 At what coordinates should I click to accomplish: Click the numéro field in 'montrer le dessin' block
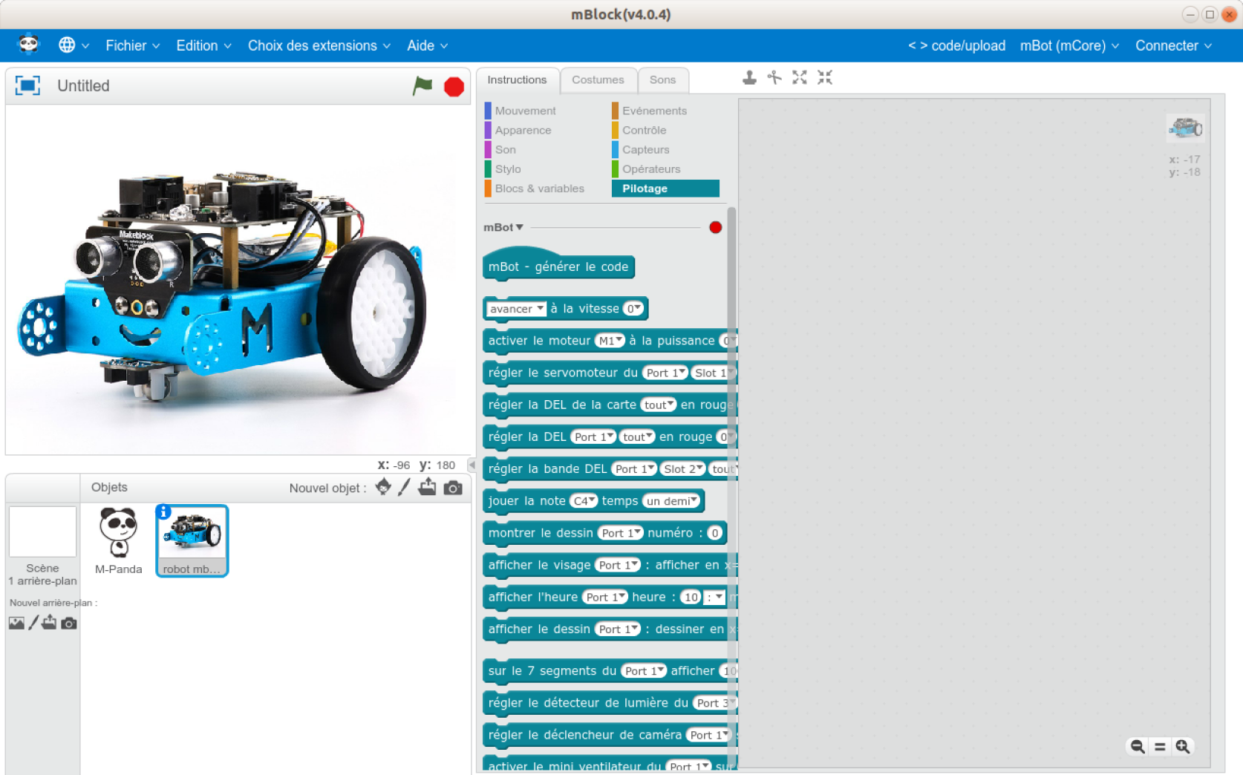(714, 533)
